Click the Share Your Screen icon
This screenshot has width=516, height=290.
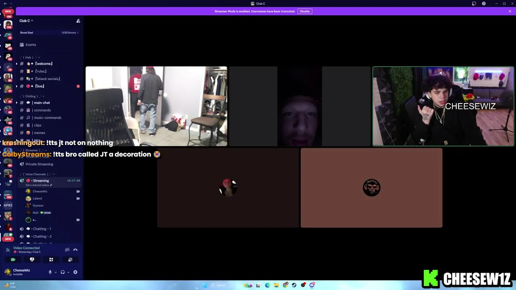tap(32, 260)
